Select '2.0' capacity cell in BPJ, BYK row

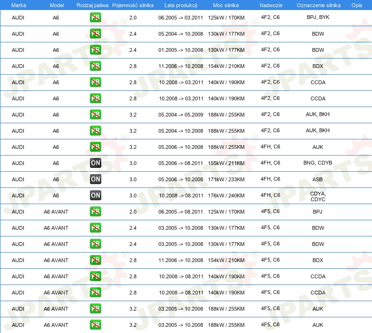click(133, 18)
